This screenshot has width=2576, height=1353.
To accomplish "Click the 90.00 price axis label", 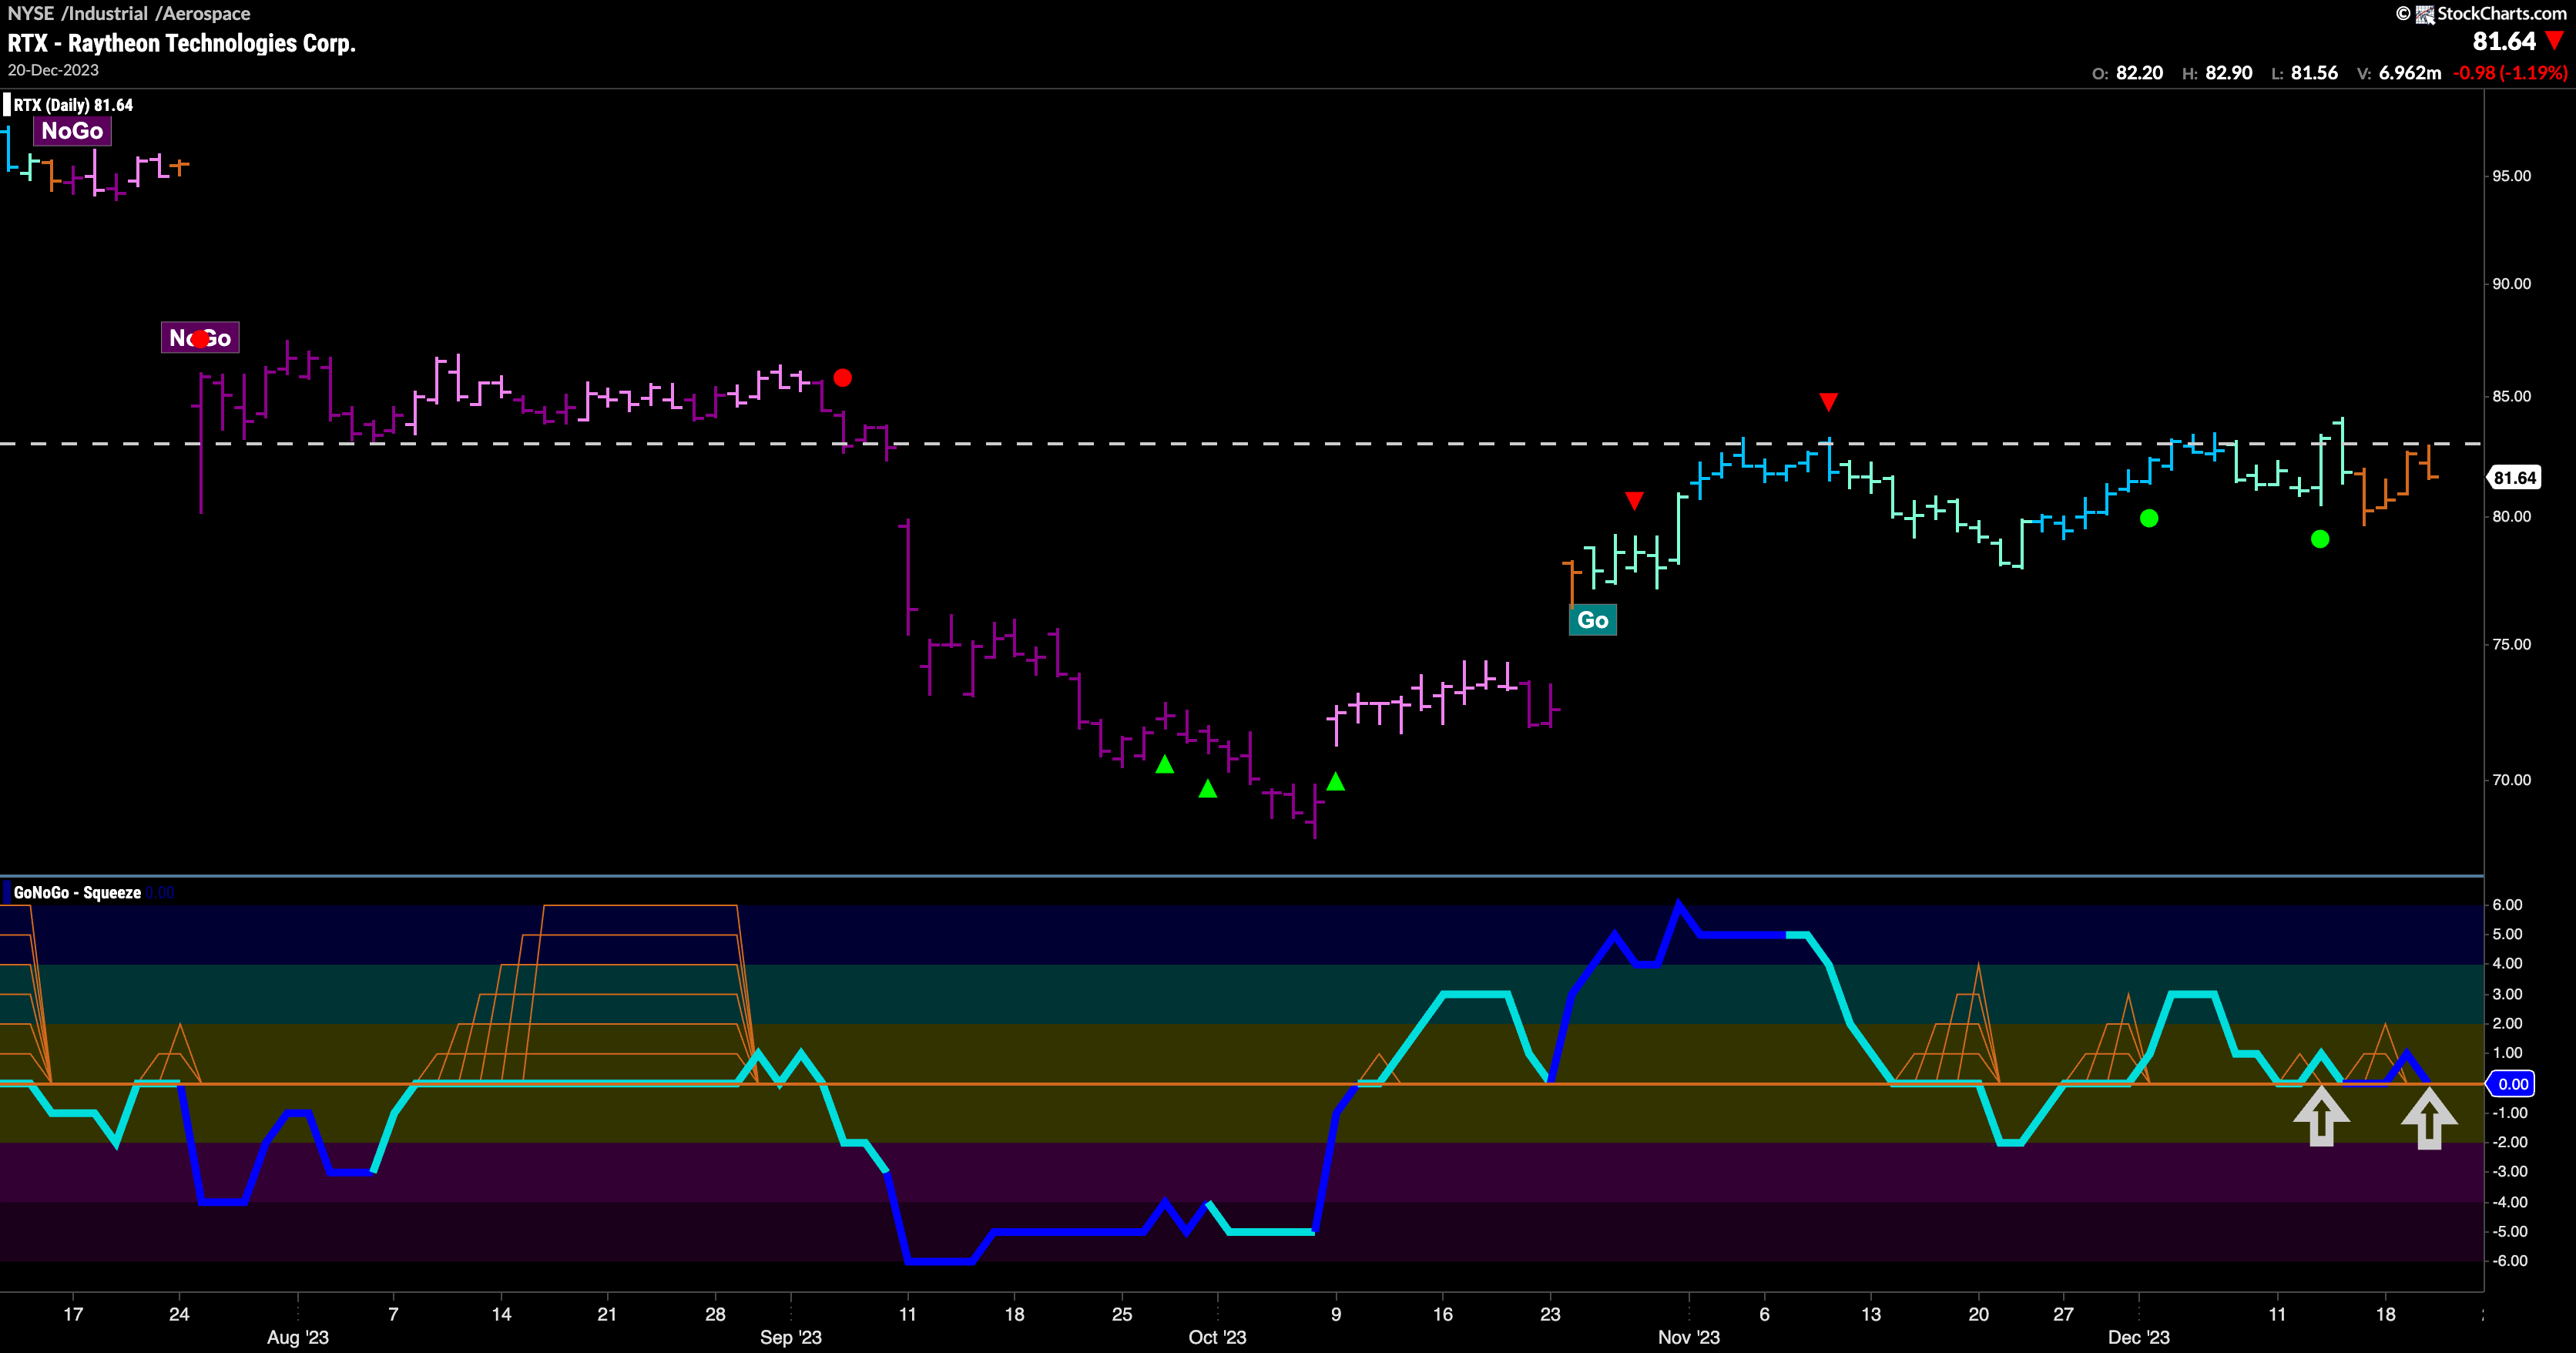I will click(x=2512, y=284).
